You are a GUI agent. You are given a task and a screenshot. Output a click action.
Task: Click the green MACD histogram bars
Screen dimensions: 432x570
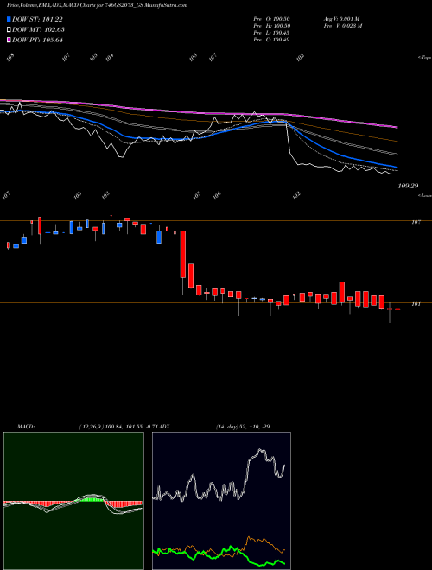coord(91,500)
